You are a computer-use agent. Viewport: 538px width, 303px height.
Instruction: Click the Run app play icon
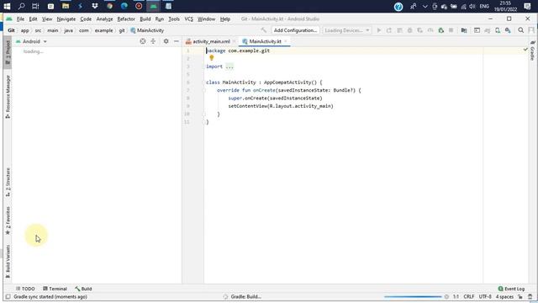pos(379,30)
